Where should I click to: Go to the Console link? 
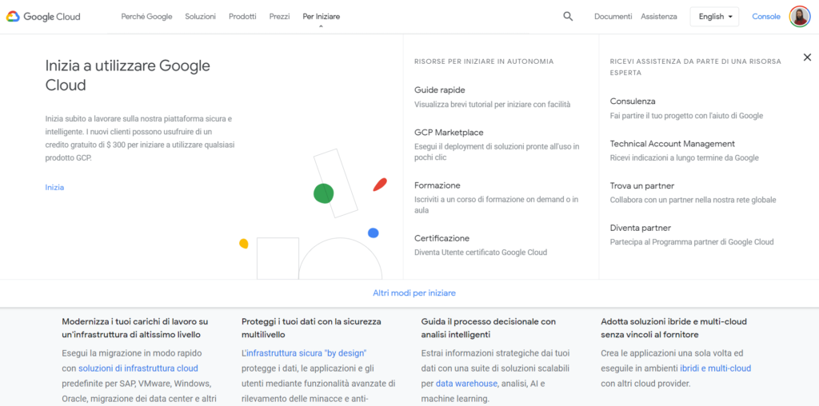[766, 17]
